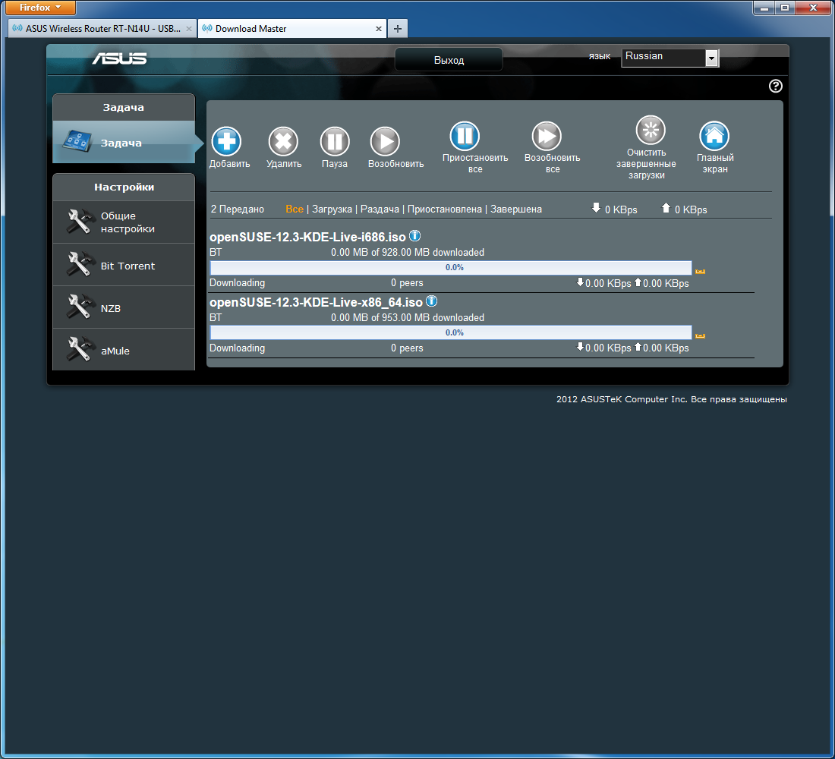
Task: Switch to ASUS Wireless Router RT-N14U tab
Action: (102, 29)
